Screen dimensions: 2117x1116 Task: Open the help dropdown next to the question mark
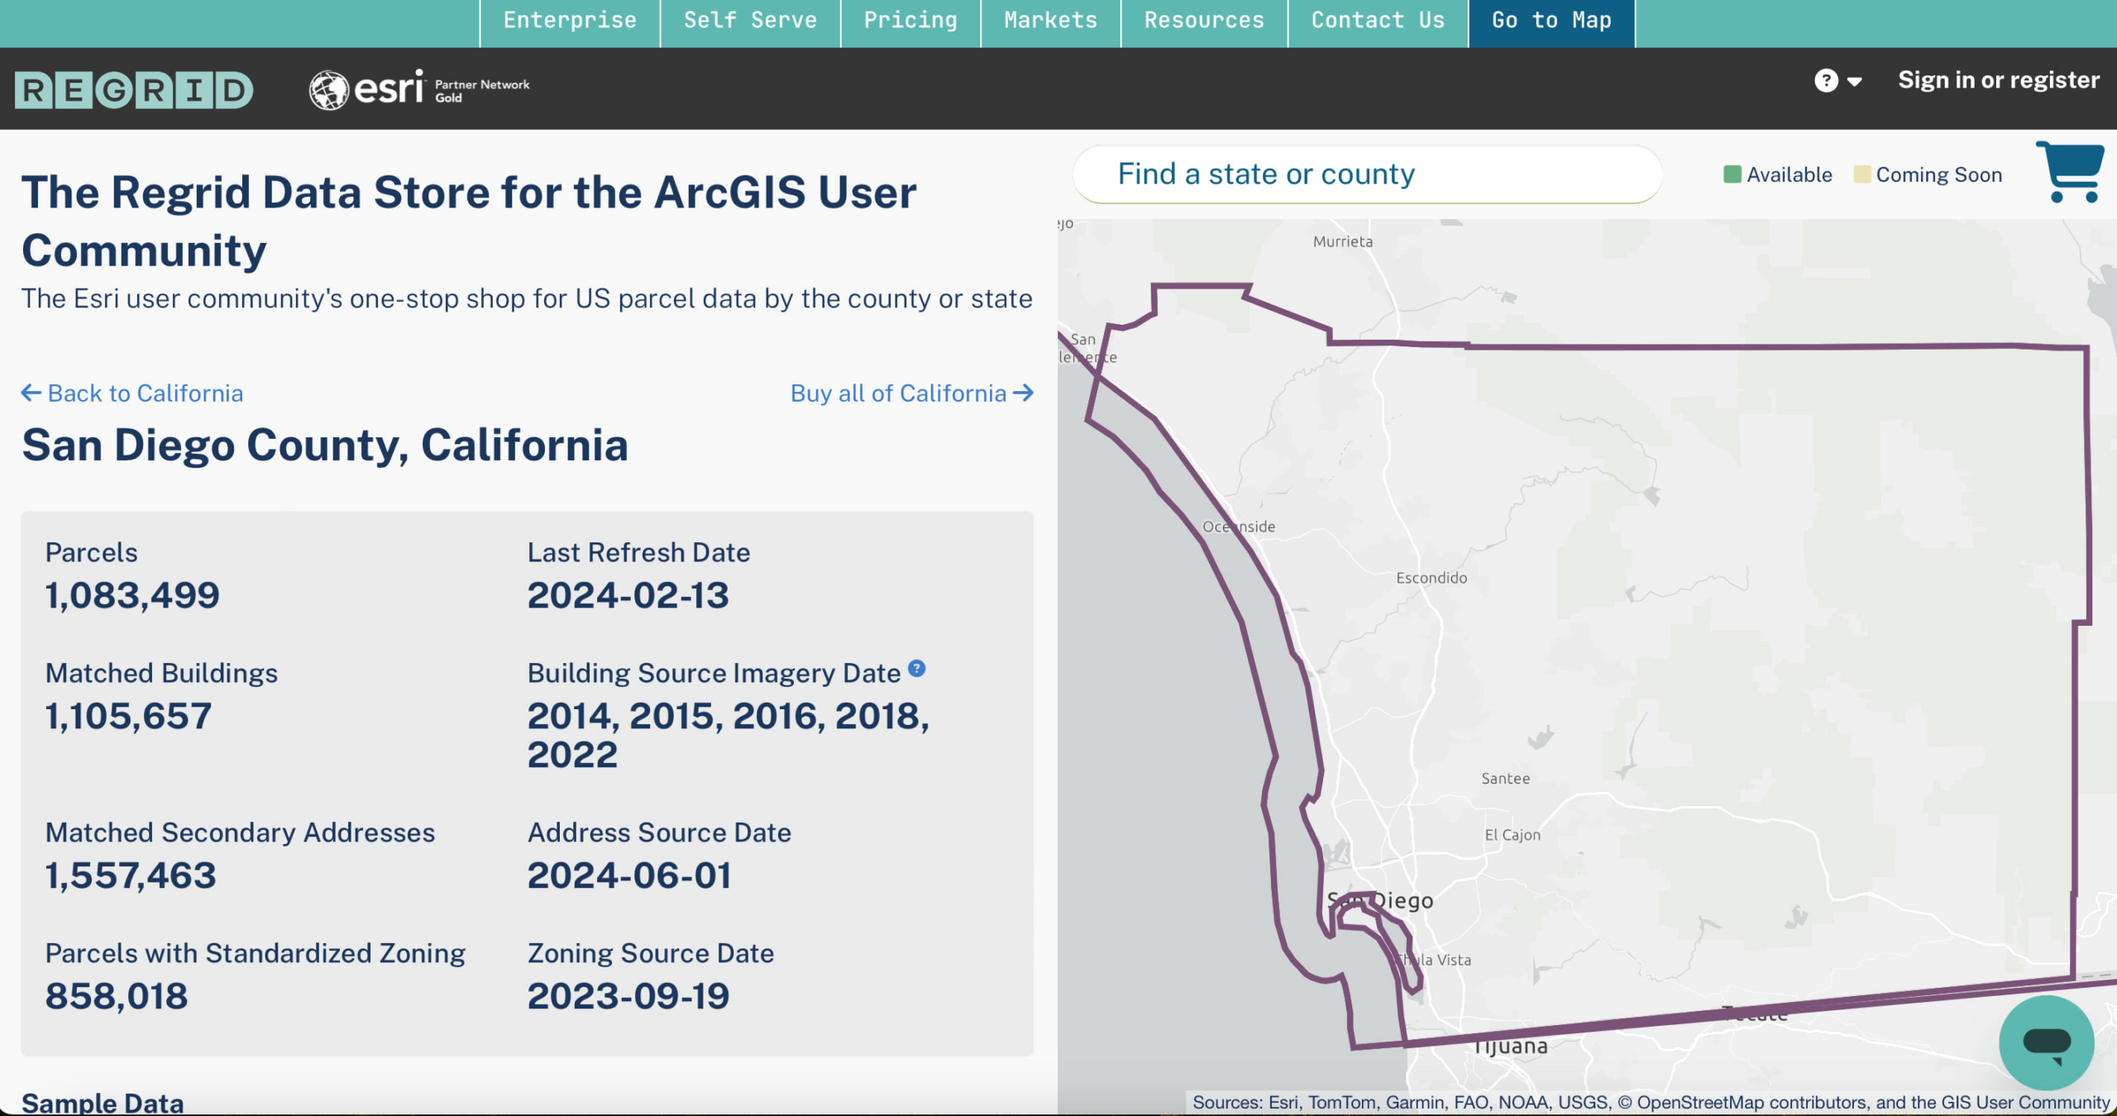(1852, 79)
